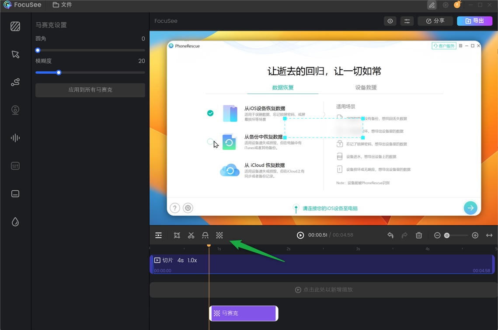Open the subtitles sidebar icon
This screenshot has width=498, height=330.
click(15, 194)
